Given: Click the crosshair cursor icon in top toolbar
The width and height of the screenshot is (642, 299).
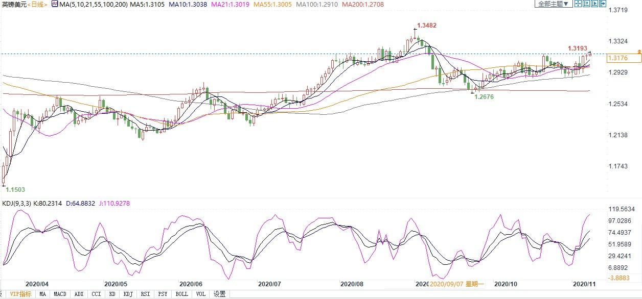Looking at the screenshot, I should pos(578,4).
